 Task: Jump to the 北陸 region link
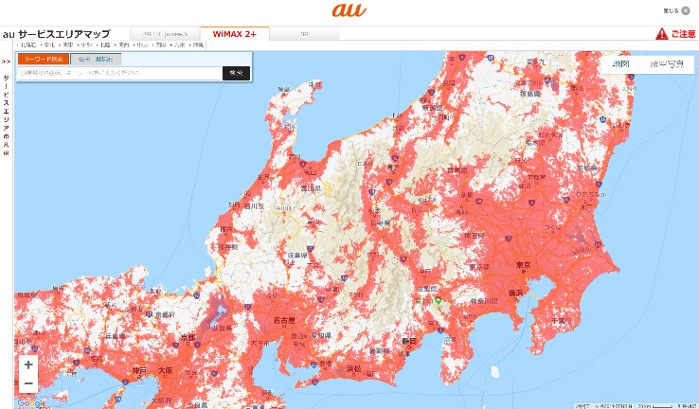[x=104, y=45]
